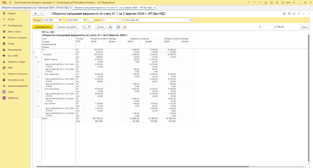Screen dimensions: 313x168
Task: Switch to tab ведомость за 1 полугодие 2024
Action: tap(35, 8)
